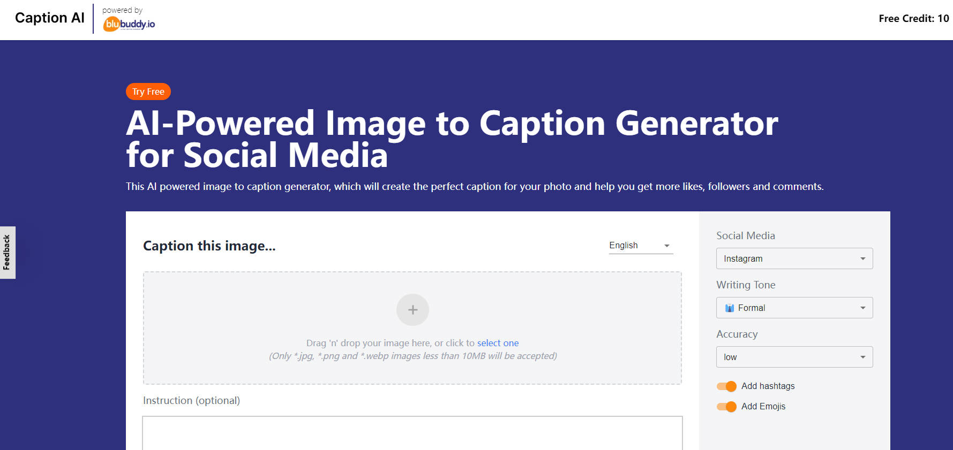The image size is (953, 450).
Task: Click the suit icon next to Formal tone
Action: click(x=730, y=308)
